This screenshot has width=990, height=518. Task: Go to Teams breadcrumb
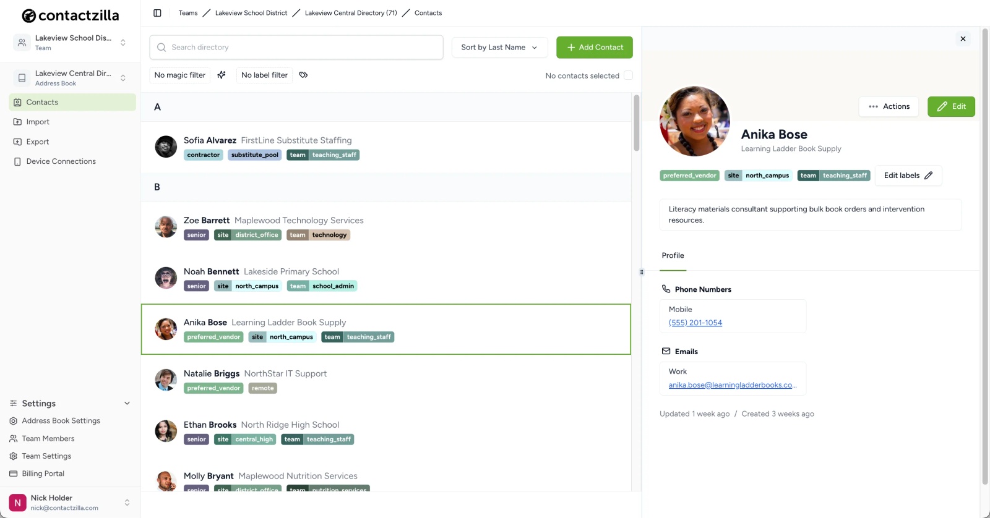pos(188,13)
